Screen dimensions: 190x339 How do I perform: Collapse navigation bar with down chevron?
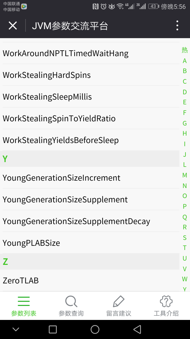(x=16, y=329)
